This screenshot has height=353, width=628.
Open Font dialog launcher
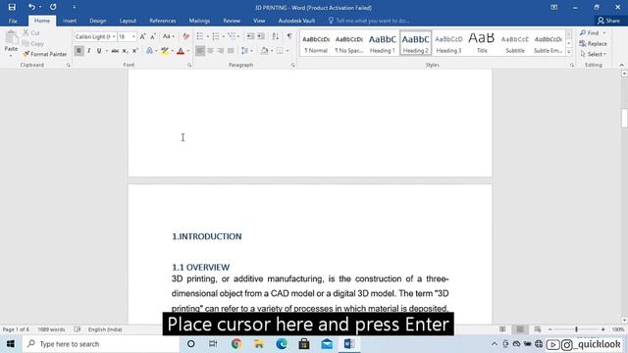click(189, 65)
